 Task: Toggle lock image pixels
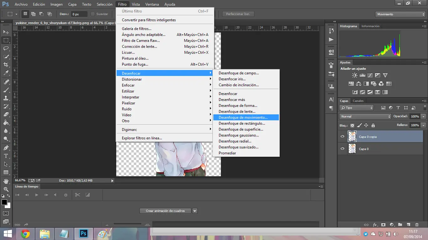click(x=359, y=125)
